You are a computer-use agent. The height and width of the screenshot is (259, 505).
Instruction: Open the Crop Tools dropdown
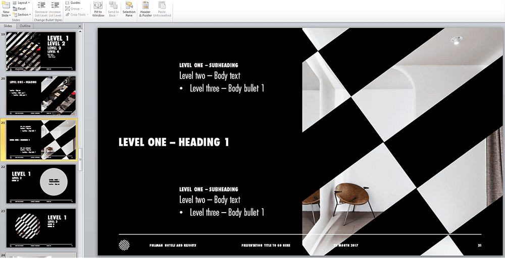click(x=77, y=15)
